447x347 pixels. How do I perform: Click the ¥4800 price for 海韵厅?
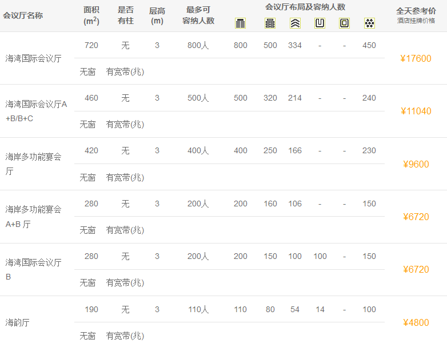416,322
